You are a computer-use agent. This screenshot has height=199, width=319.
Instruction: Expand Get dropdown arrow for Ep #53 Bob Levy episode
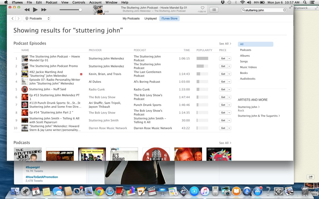(x=229, y=97)
